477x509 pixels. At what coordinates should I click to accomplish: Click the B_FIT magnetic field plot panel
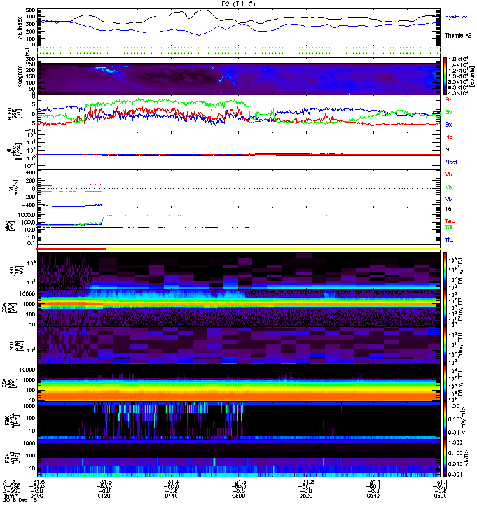point(238,114)
